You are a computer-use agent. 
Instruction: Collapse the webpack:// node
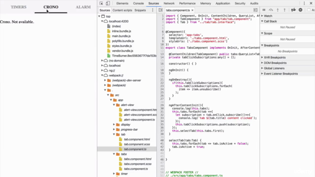(102, 75)
